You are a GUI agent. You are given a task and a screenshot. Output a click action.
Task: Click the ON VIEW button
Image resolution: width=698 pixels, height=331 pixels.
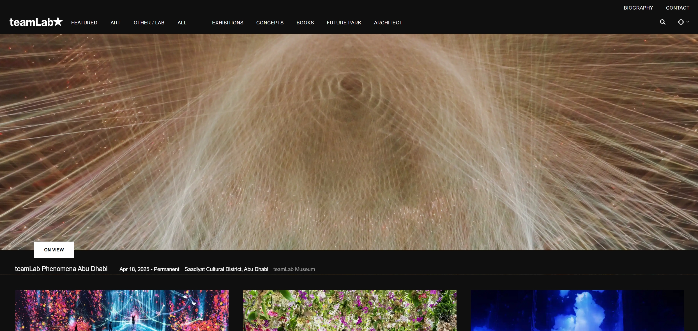(54, 250)
